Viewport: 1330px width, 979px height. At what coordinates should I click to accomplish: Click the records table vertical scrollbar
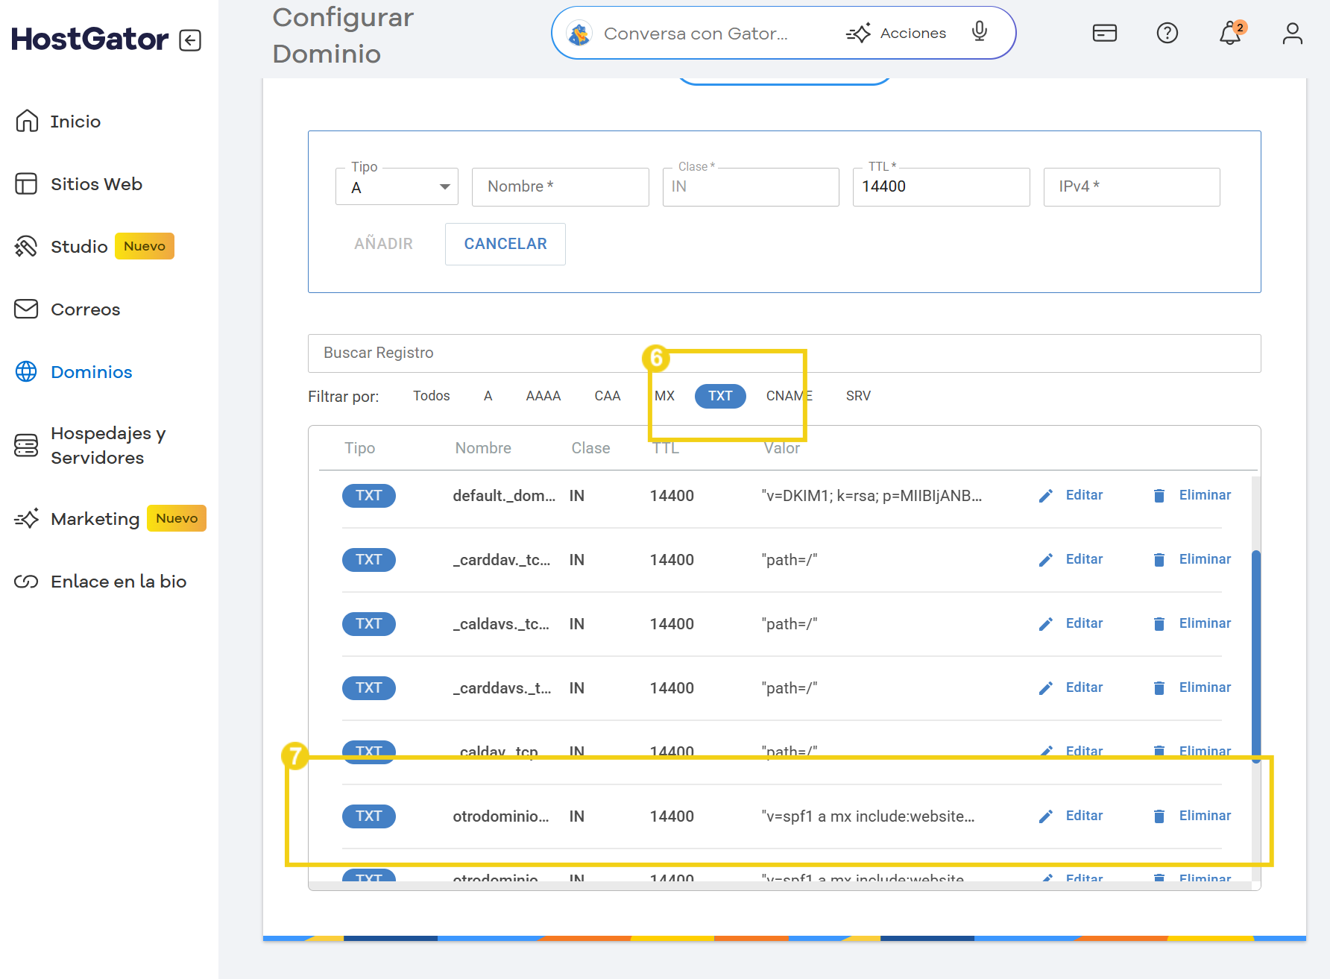click(1256, 655)
